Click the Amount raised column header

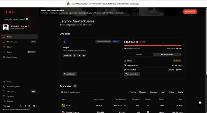pos(99,99)
